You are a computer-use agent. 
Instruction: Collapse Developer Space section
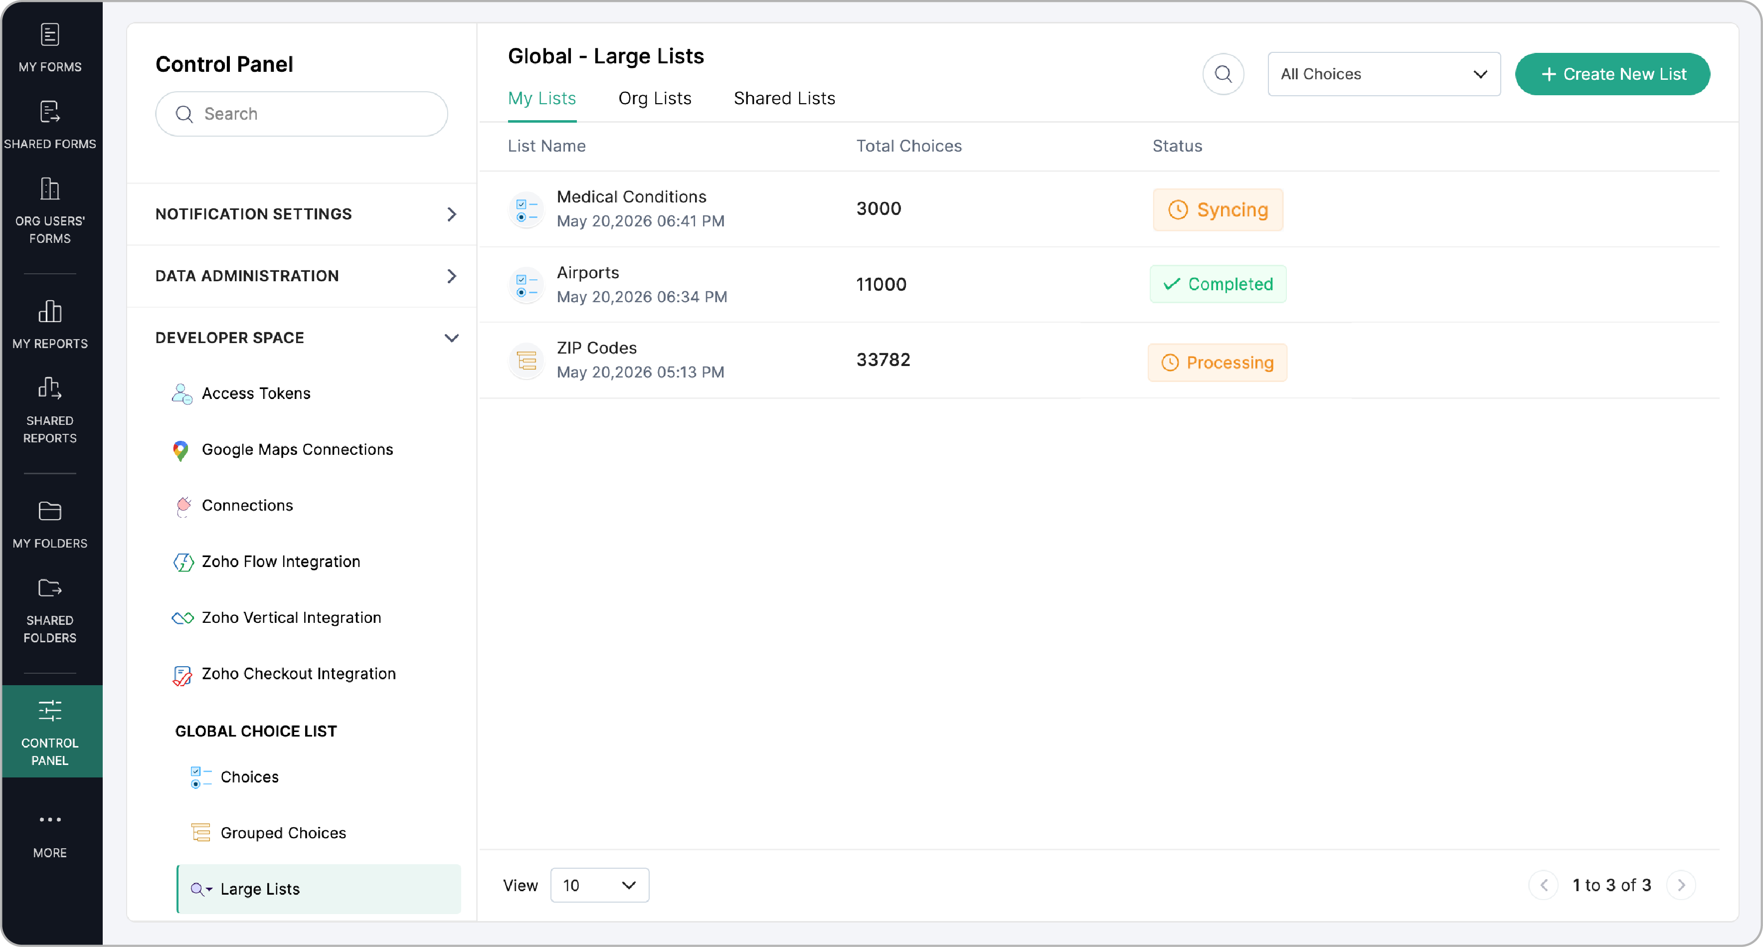(x=302, y=338)
